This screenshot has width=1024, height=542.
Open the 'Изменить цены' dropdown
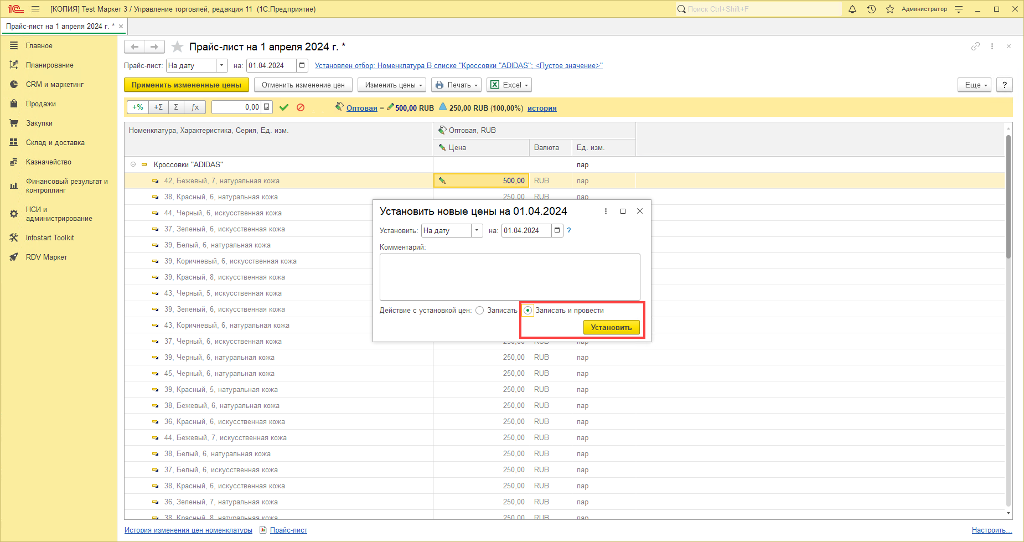pyautogui.click(x=392, y=85)
